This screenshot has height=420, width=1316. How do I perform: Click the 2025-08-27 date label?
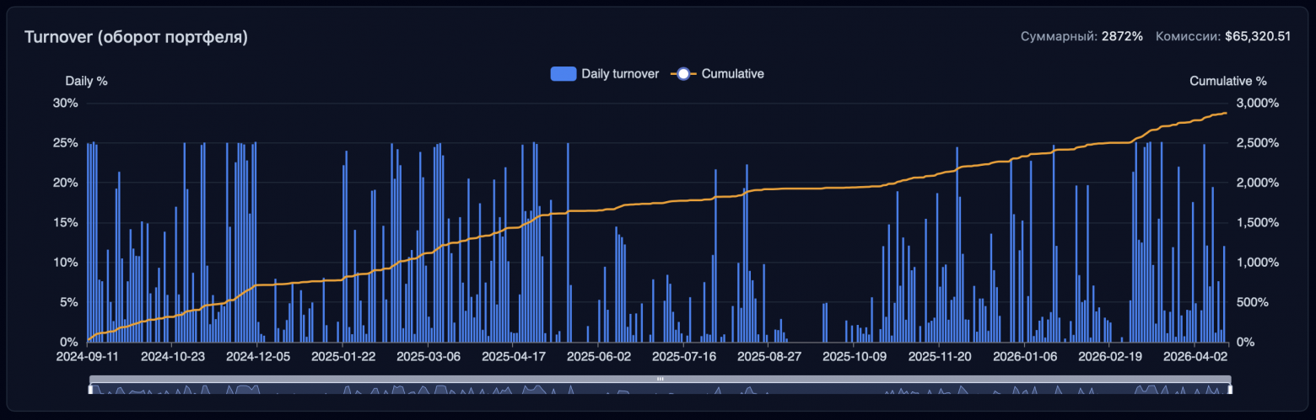click(x=769, y=356)
